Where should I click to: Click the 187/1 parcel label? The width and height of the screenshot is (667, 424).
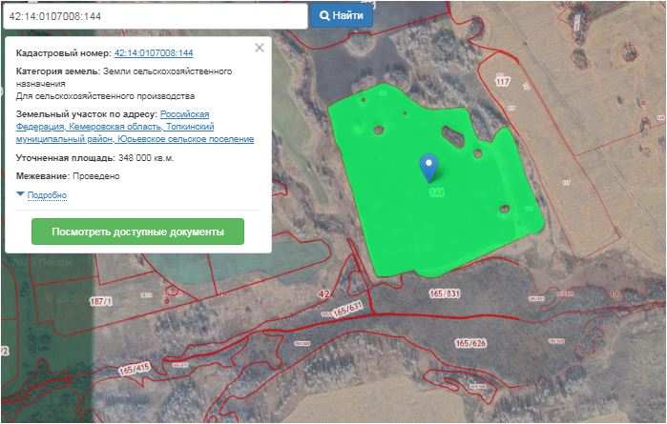click(100, 301)
